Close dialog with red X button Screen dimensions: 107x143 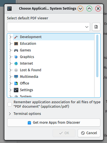[98, 9]
